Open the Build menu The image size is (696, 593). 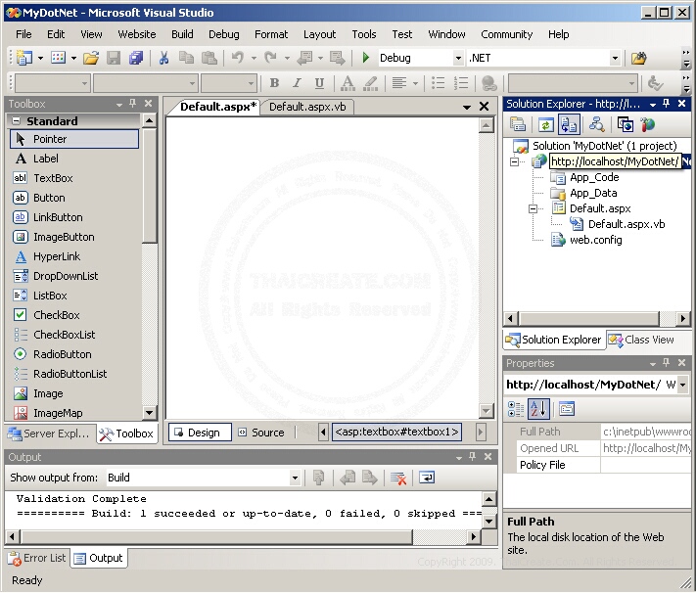coord(182,34)
